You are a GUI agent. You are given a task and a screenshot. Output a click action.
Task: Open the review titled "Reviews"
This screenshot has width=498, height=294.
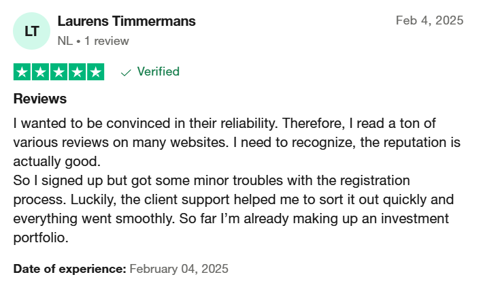[40, 99]
